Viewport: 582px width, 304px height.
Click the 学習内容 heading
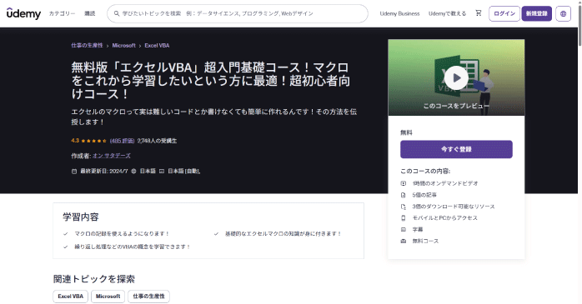tap(81, 217)
